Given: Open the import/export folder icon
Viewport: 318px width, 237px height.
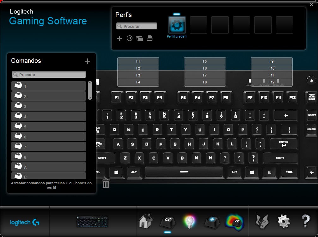Looking at the screenshot, I should tap(140, 38).
